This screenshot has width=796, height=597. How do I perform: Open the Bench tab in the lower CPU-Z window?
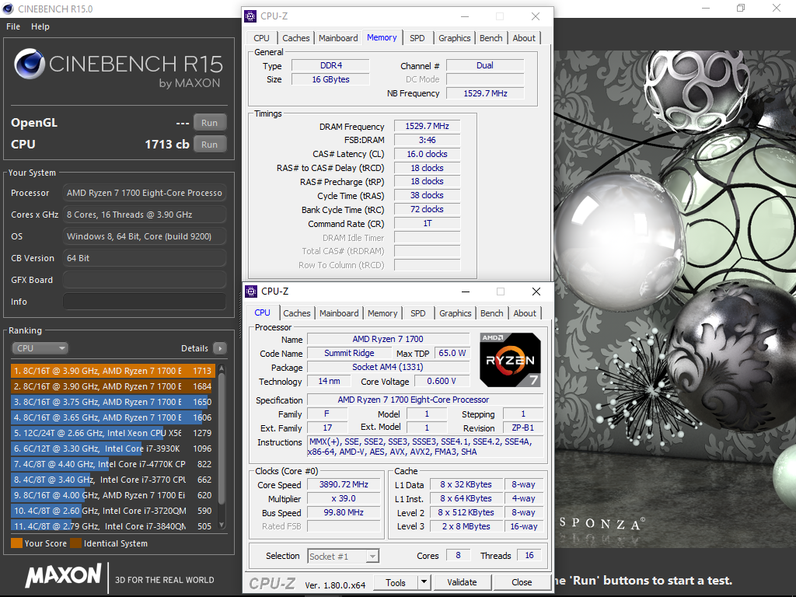click(492, 313)
